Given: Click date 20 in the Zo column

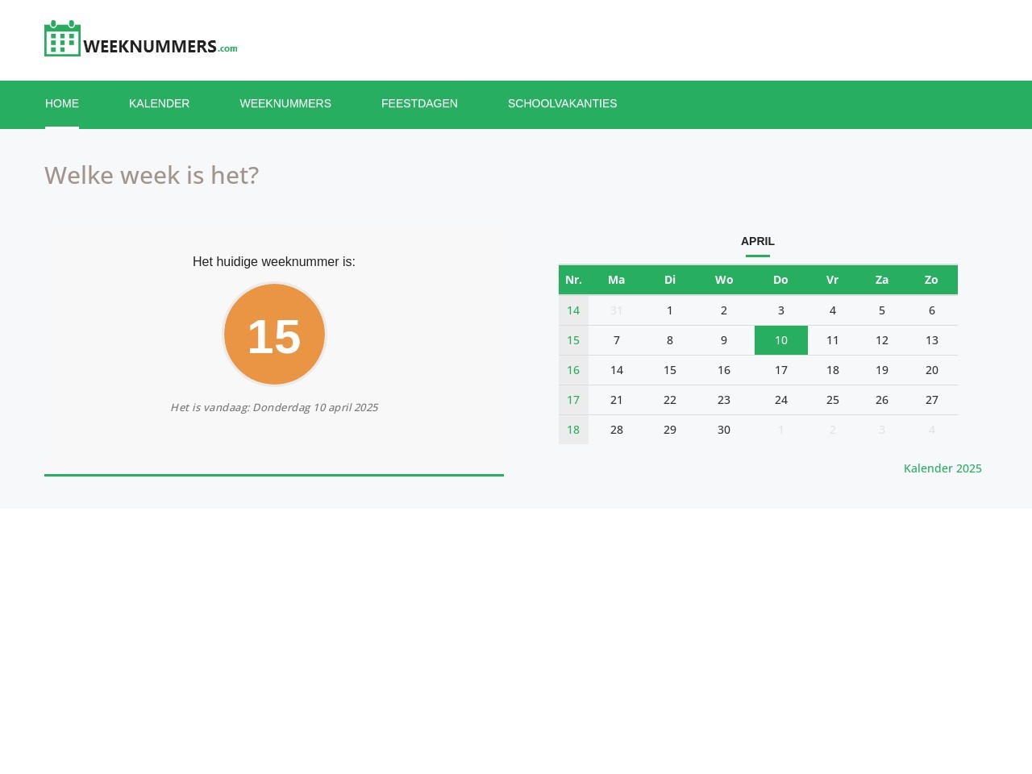Looking at the screenshot, I should point(932,370).
